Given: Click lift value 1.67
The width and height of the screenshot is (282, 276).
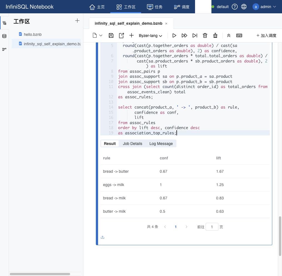Looking at the screenshot, I should (x=220, y=171).
